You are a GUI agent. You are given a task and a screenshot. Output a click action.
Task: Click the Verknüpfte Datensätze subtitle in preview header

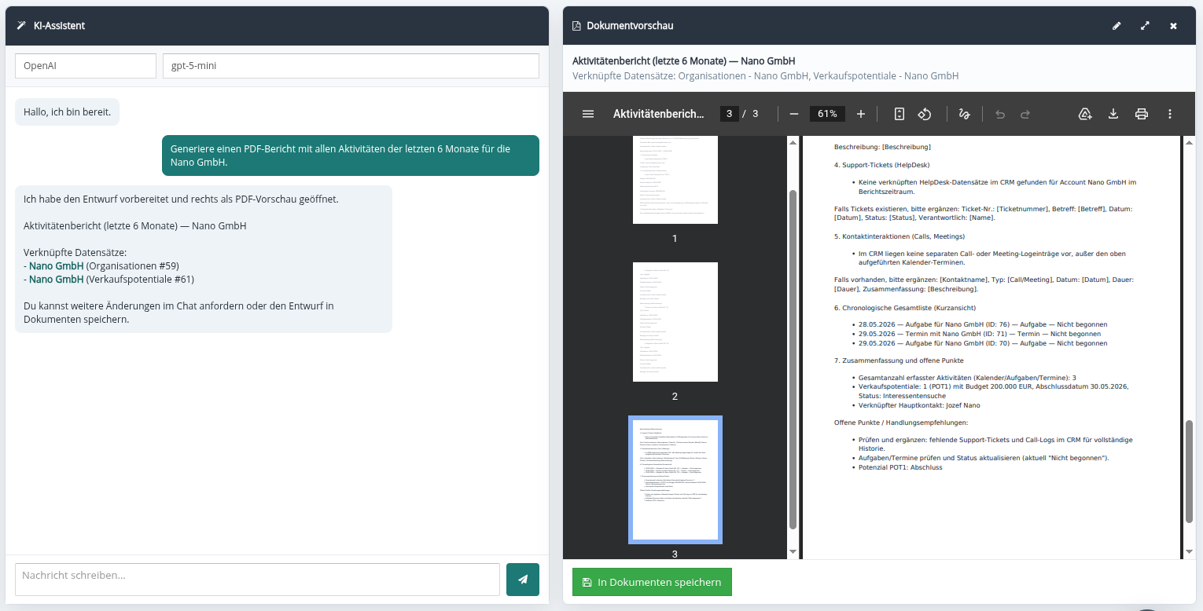[765, 76]
